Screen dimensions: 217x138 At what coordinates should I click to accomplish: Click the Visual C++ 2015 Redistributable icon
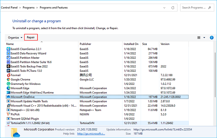[8, 106]
